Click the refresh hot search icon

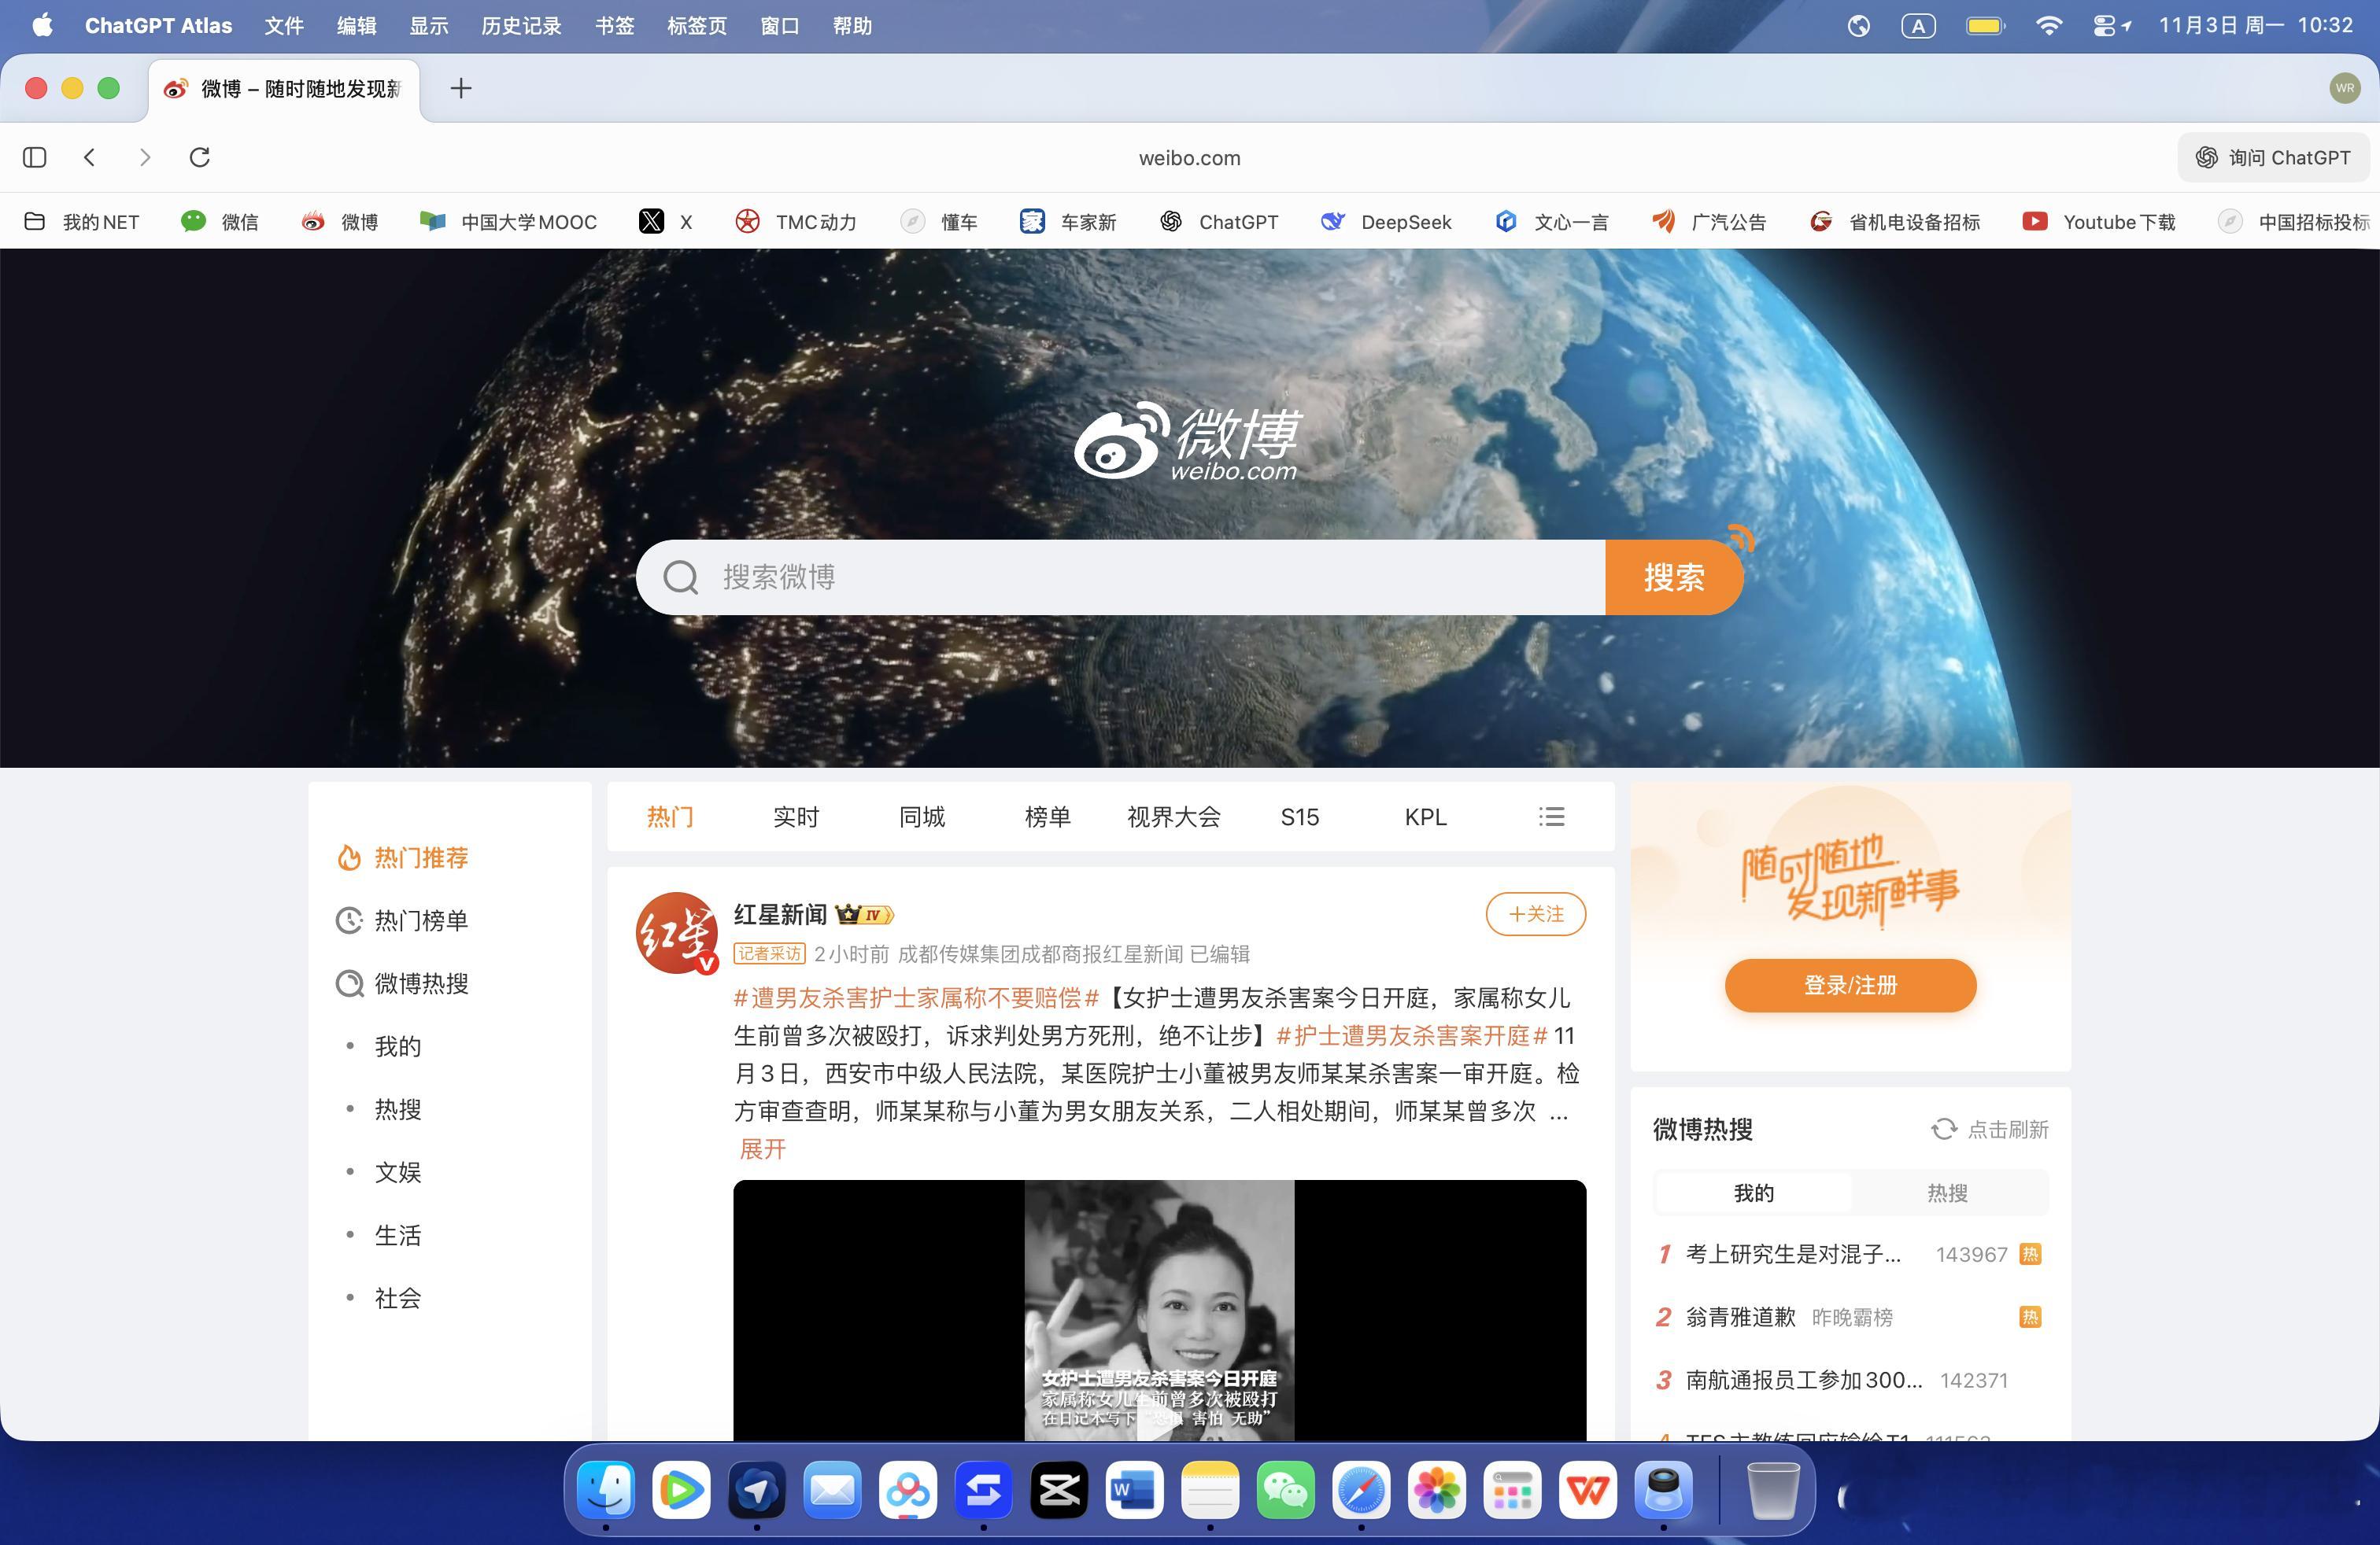click(x=1943, y=1130)
